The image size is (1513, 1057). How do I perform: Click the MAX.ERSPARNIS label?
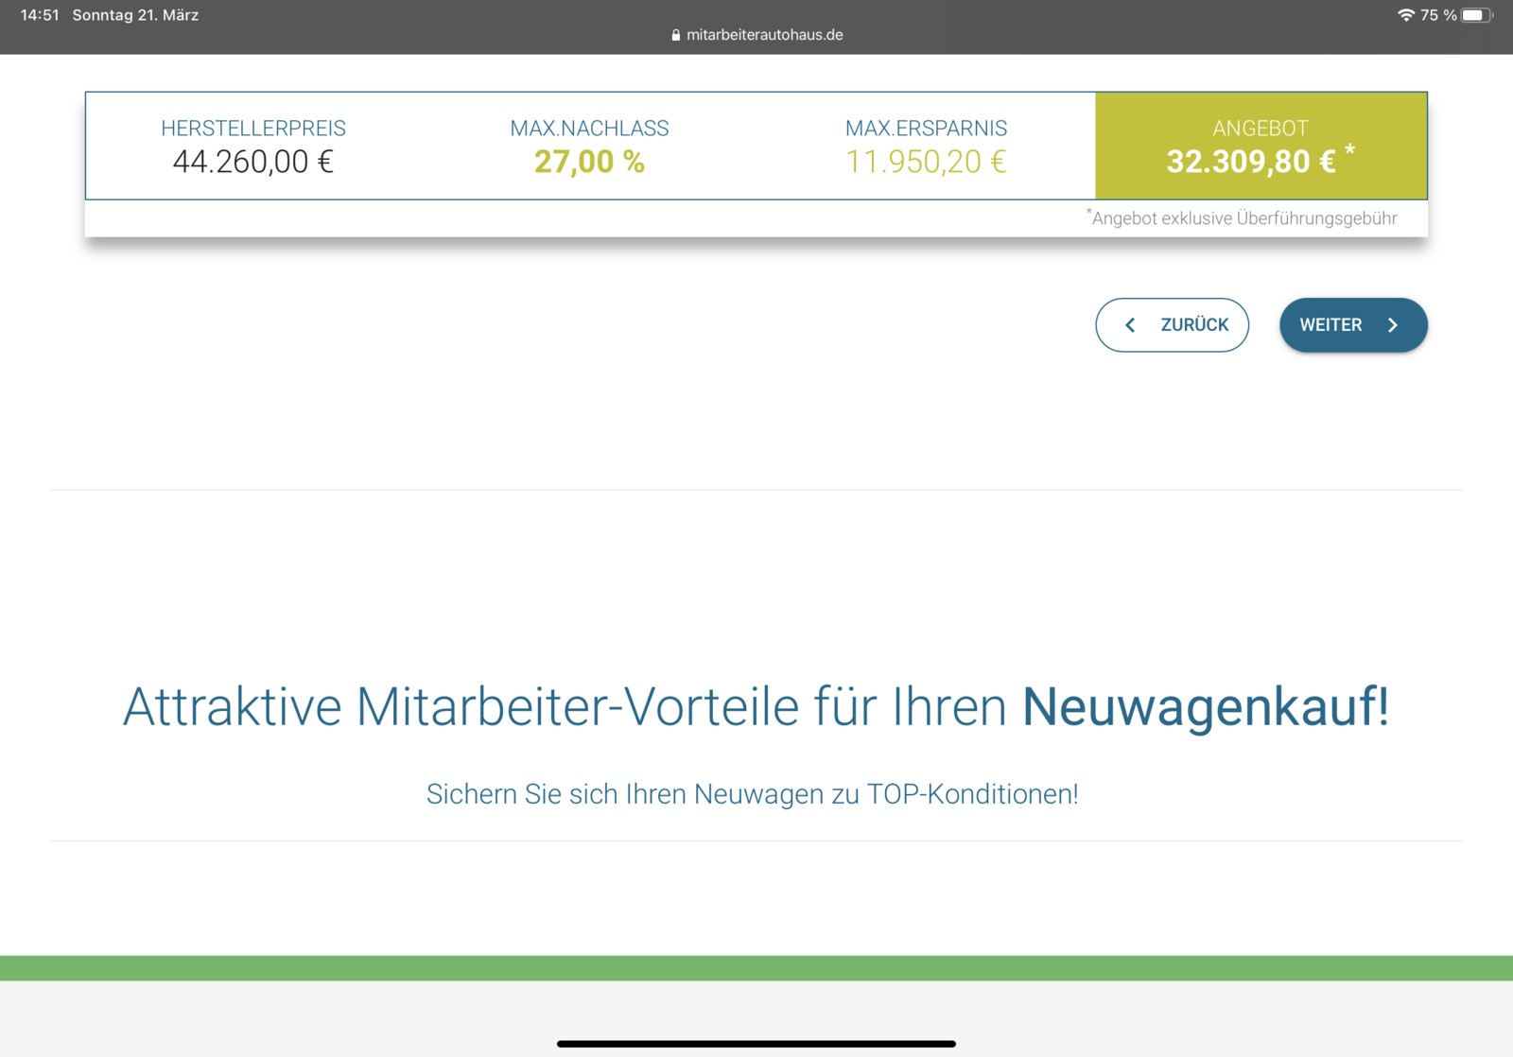(x=926, y=128)
